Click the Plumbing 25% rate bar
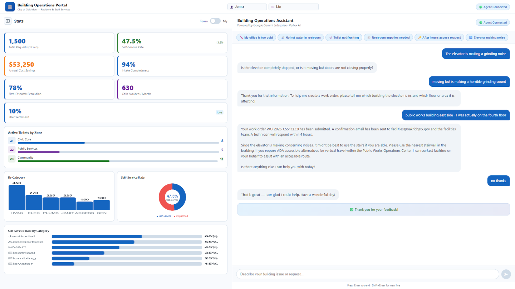Screen dimensions: 515x289 (127, 258)
